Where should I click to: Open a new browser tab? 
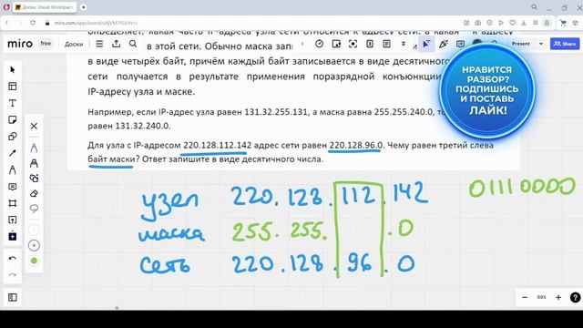(x=83, y=7)
